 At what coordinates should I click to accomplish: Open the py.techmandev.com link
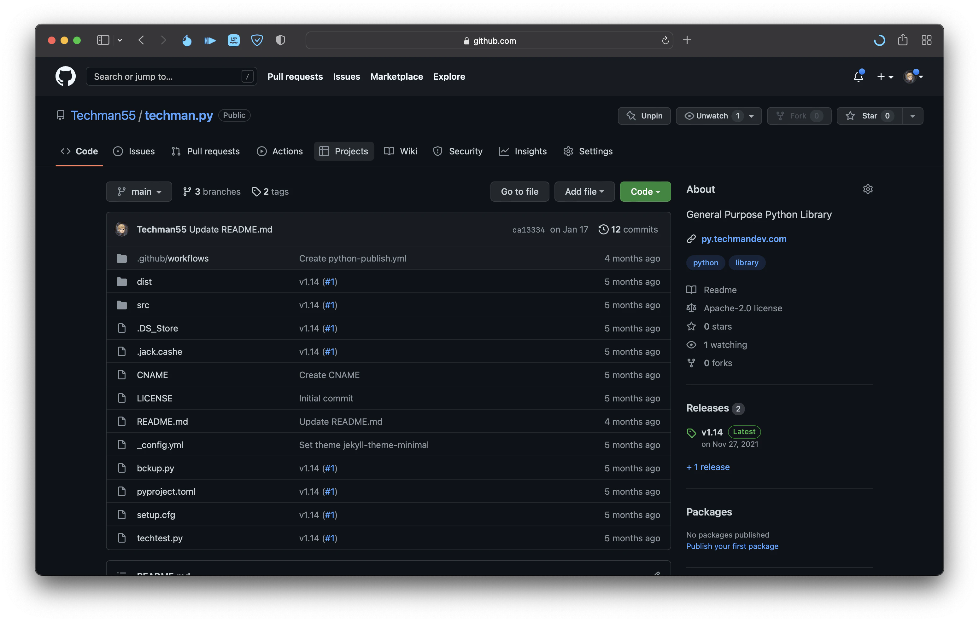coord(744,239)
